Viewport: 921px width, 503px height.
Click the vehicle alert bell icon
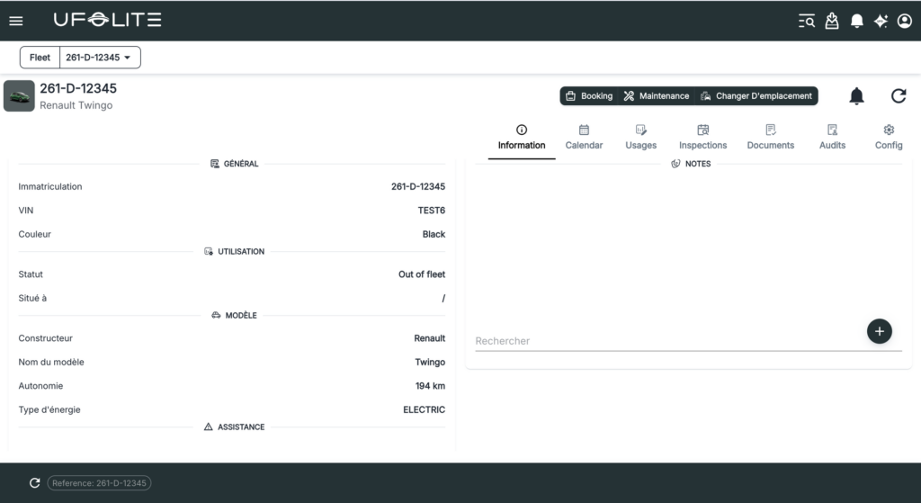click(x=856, y=96)
